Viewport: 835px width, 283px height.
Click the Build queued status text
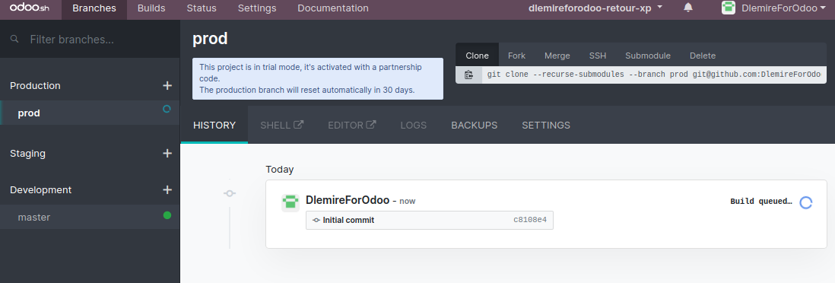[761, 202]
